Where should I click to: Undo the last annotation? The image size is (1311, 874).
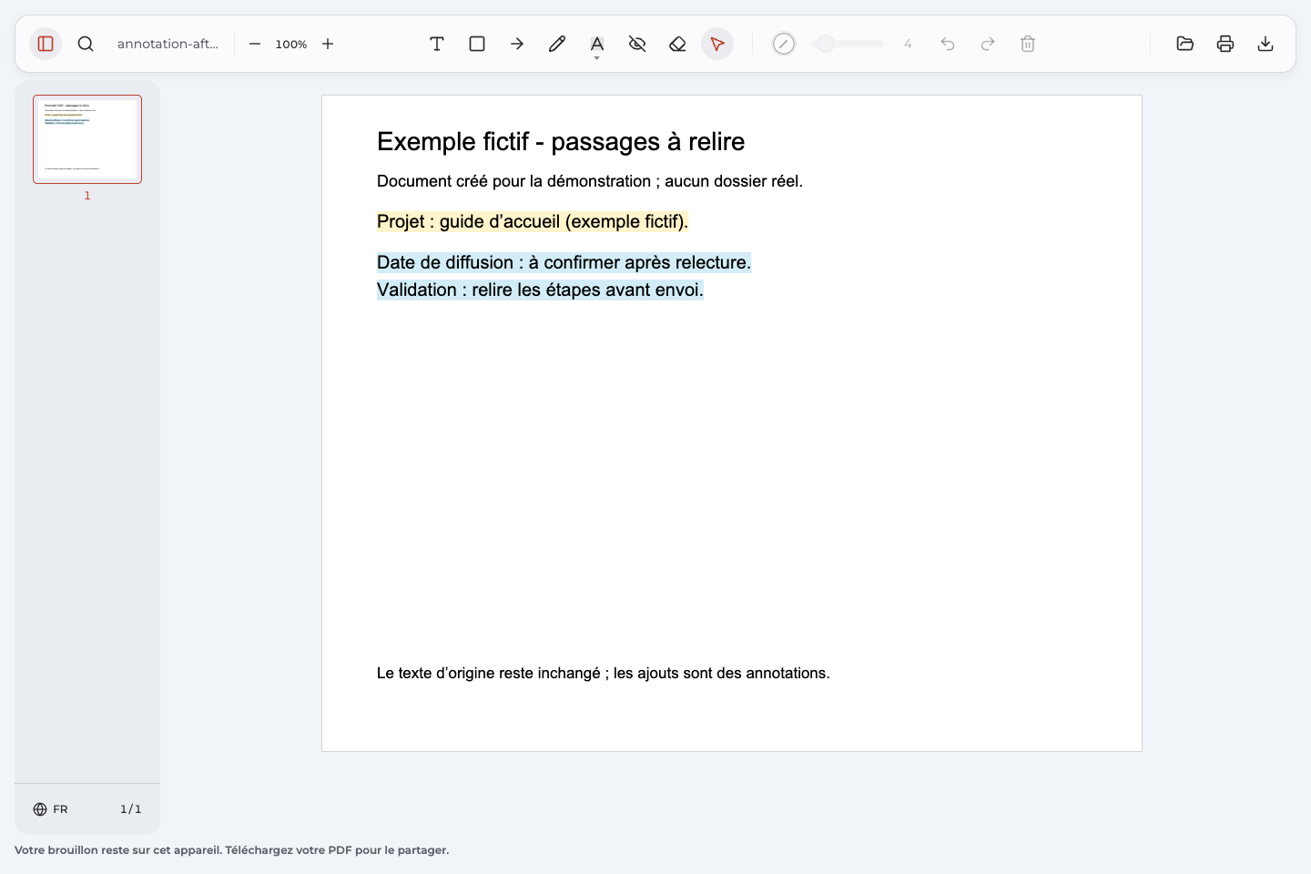click(x=948, y=44)
